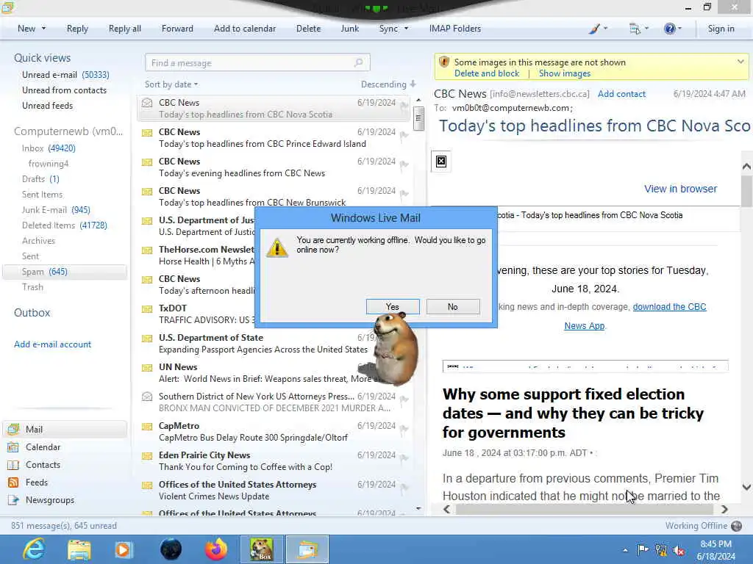Open the Archives folder
753x564 pixels.
(38, 241)
